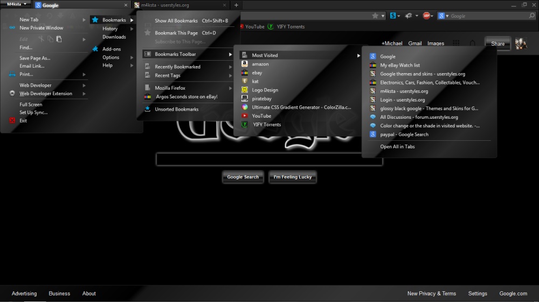The width and height of the screenshot is (539, 302).
Task: Click the Copy icon in Edit row
Action: pos(50,39)
